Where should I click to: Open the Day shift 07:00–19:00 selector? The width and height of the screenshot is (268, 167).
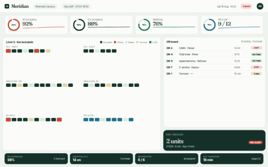tap(76, 7)
